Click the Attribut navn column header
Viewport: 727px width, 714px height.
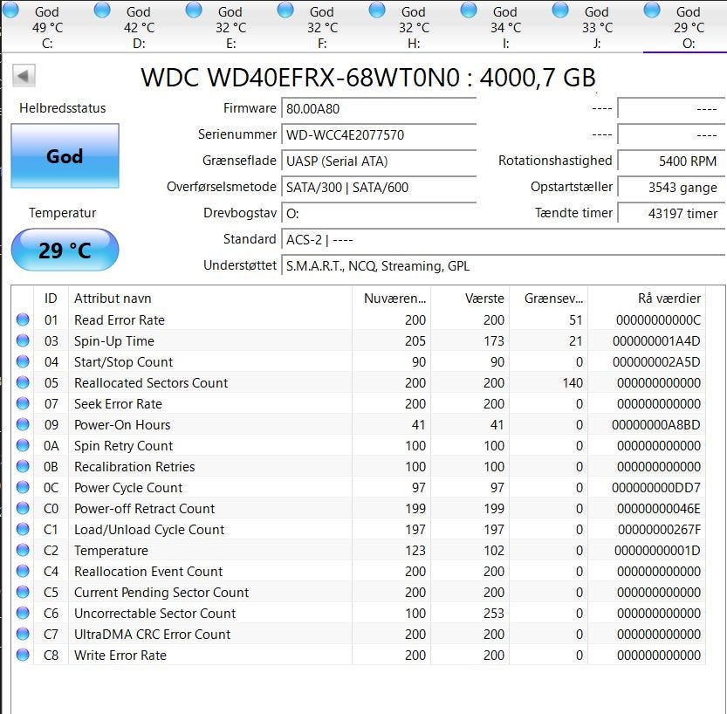pos(210,299)
